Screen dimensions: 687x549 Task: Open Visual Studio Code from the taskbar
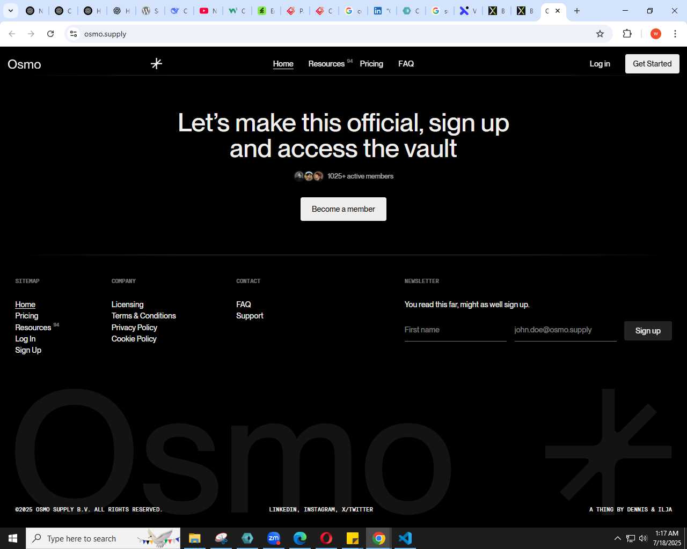click(x=405, y=538)
